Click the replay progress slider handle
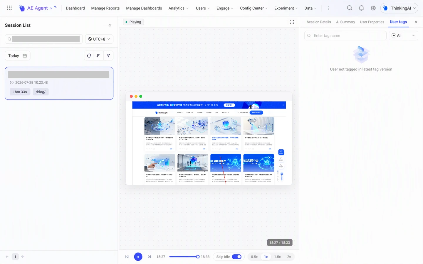423x264 pixels. coord(198,257)
